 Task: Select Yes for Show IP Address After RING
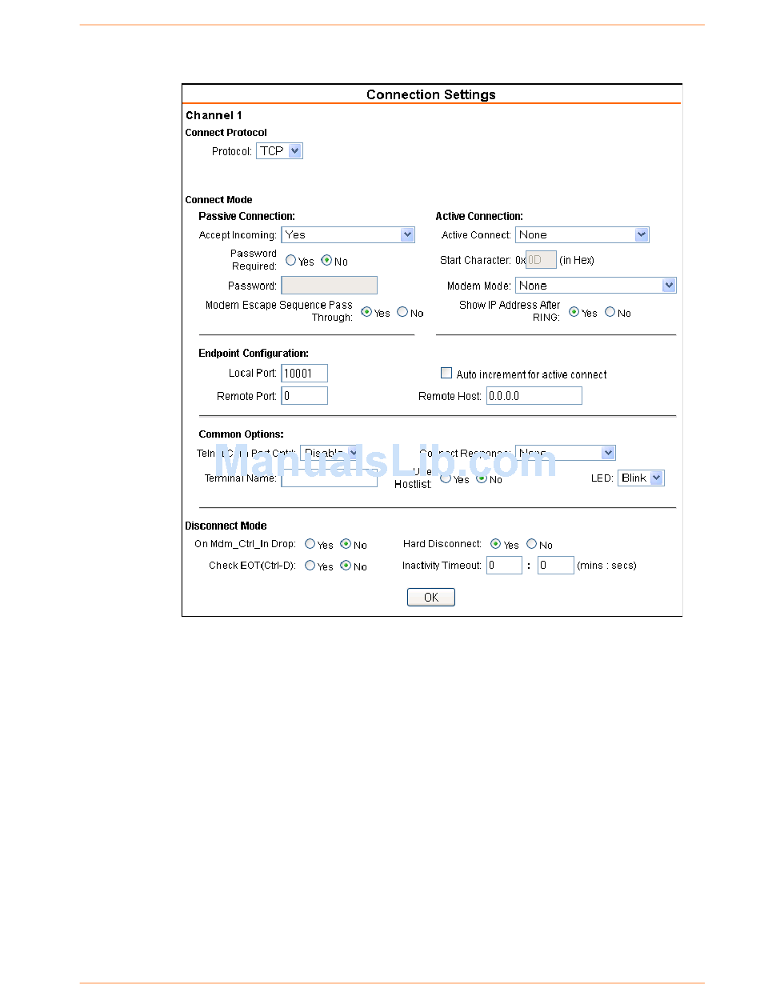coord(574,312)
